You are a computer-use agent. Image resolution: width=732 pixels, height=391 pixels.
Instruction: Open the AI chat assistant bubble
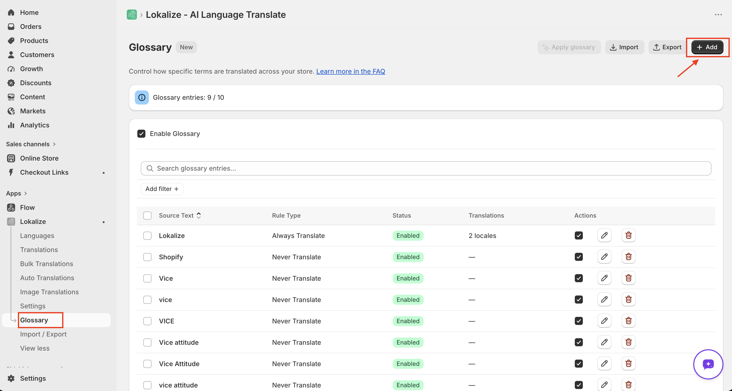click(708, 364)
